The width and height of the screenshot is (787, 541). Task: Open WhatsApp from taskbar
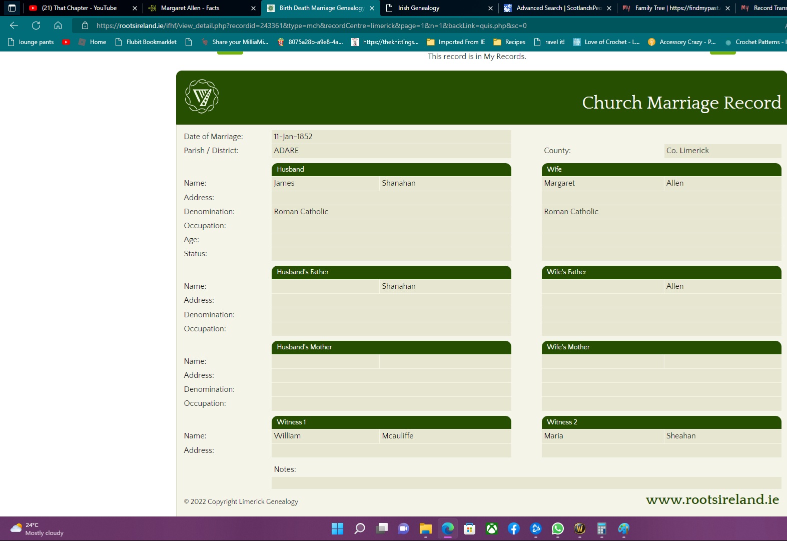(x=558, y=528)
